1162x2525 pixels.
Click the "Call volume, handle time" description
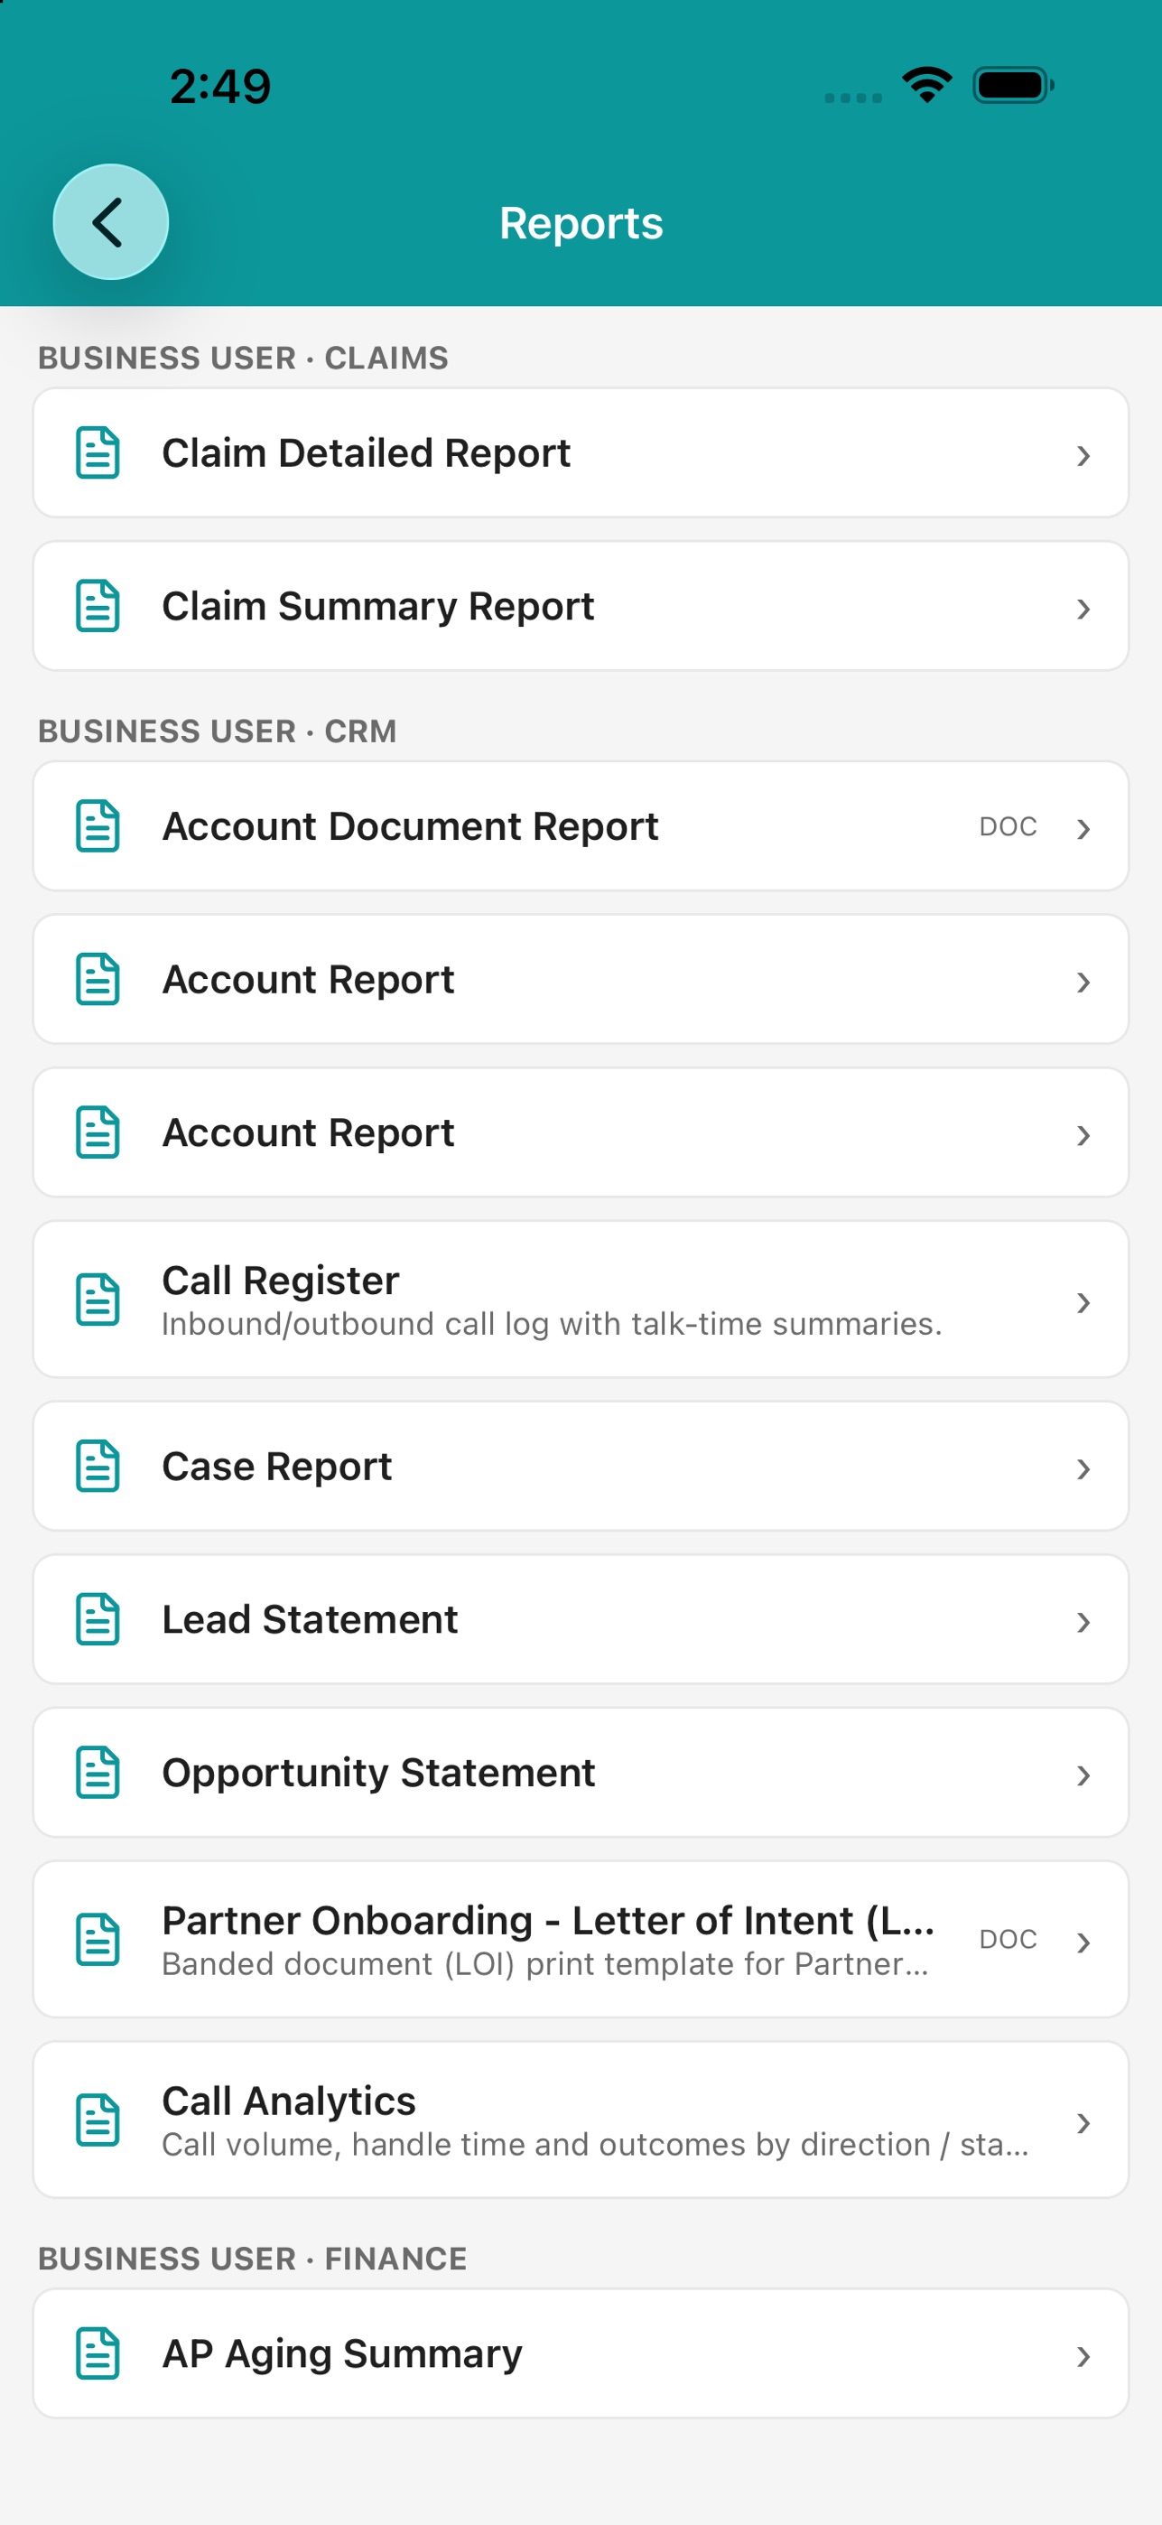pos(596,2145)
